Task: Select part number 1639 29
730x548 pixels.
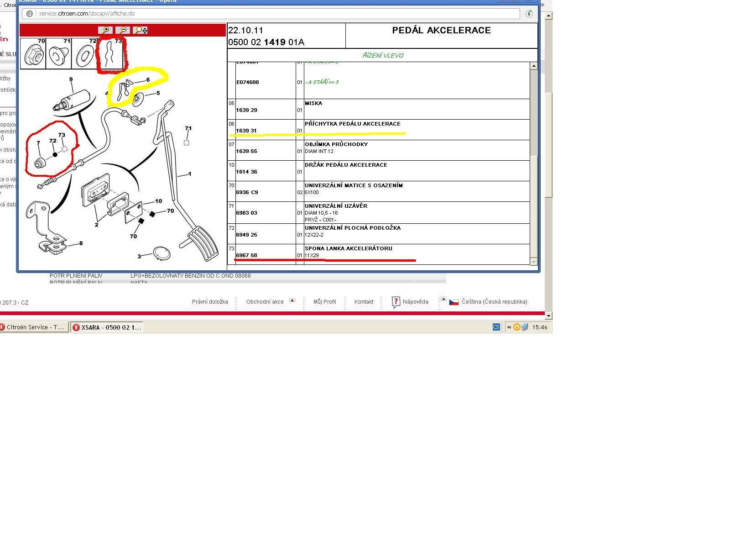Action: pos(246,110)
